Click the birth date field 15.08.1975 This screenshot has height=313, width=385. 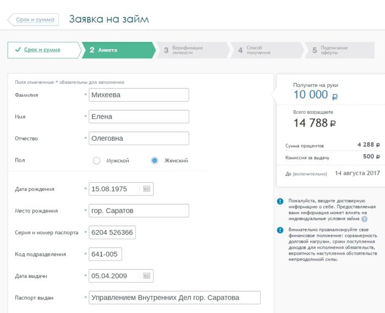point(121,189)
